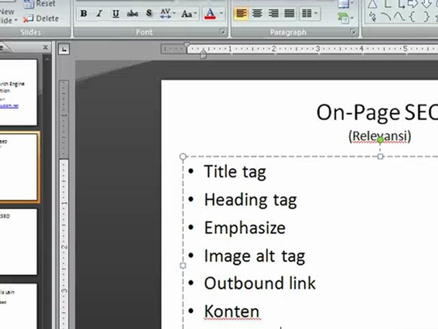Toggle Italic formatting
This screenshot has height=329, width=438.
(99, 13)
